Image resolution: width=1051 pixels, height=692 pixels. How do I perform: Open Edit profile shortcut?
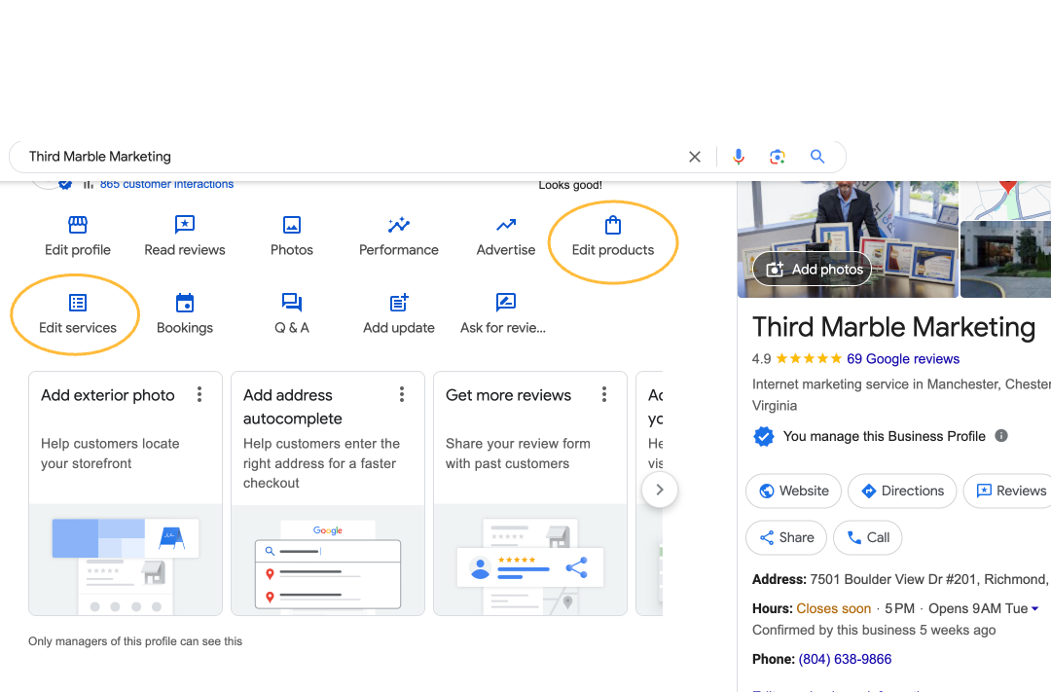point(78,237)
